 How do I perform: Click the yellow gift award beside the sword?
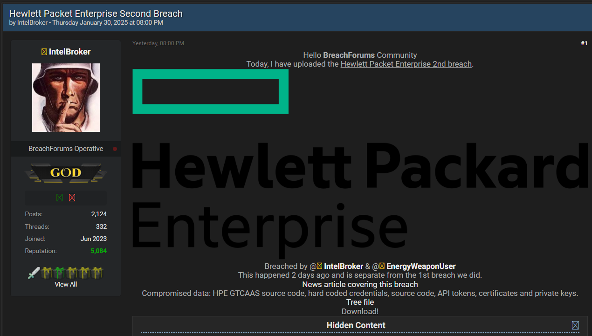pos(46,273)
